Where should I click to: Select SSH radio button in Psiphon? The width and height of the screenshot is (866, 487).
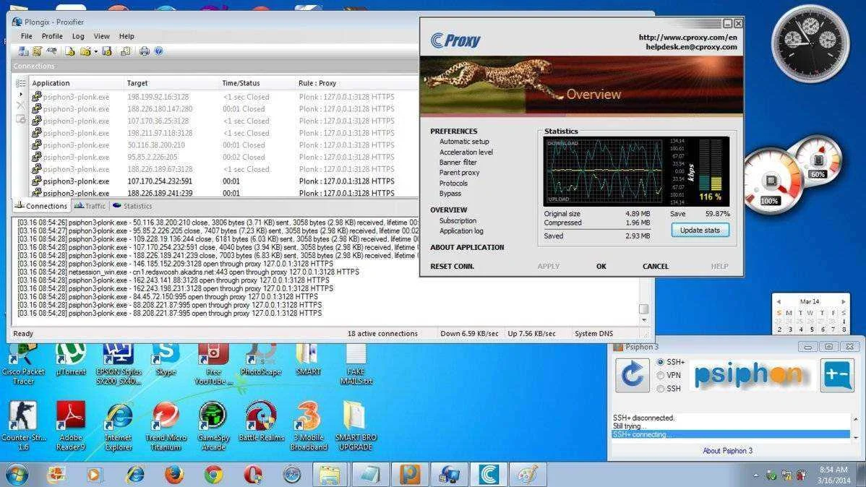[x=660, y=389]
